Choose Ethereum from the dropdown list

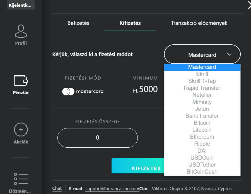tap(202, 137)
